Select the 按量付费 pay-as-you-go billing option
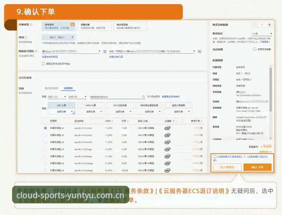This screenshot has width=282, height=215. pos(95,26)
